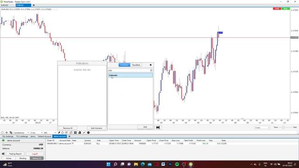Click the link toolbar icon

66,133
